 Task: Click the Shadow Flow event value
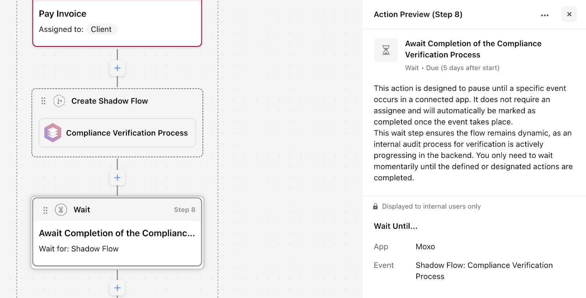[484, 271]
